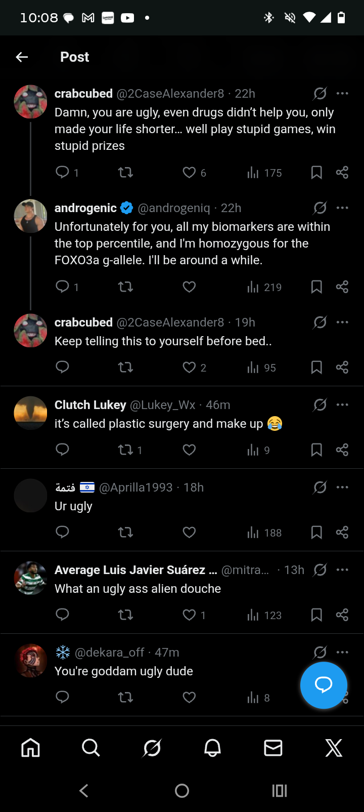
Task: Bookmark androgenic's reply
Action: 316,287
